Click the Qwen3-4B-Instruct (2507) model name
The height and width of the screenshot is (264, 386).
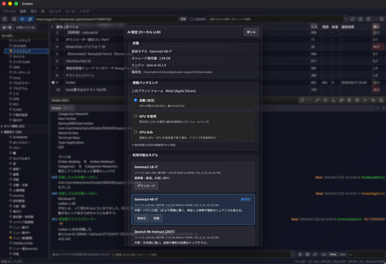pos(154,231)
